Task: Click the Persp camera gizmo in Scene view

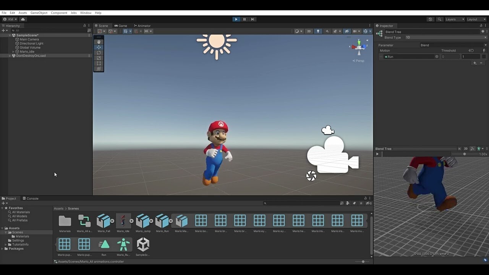Action: (x=358, y=60)
